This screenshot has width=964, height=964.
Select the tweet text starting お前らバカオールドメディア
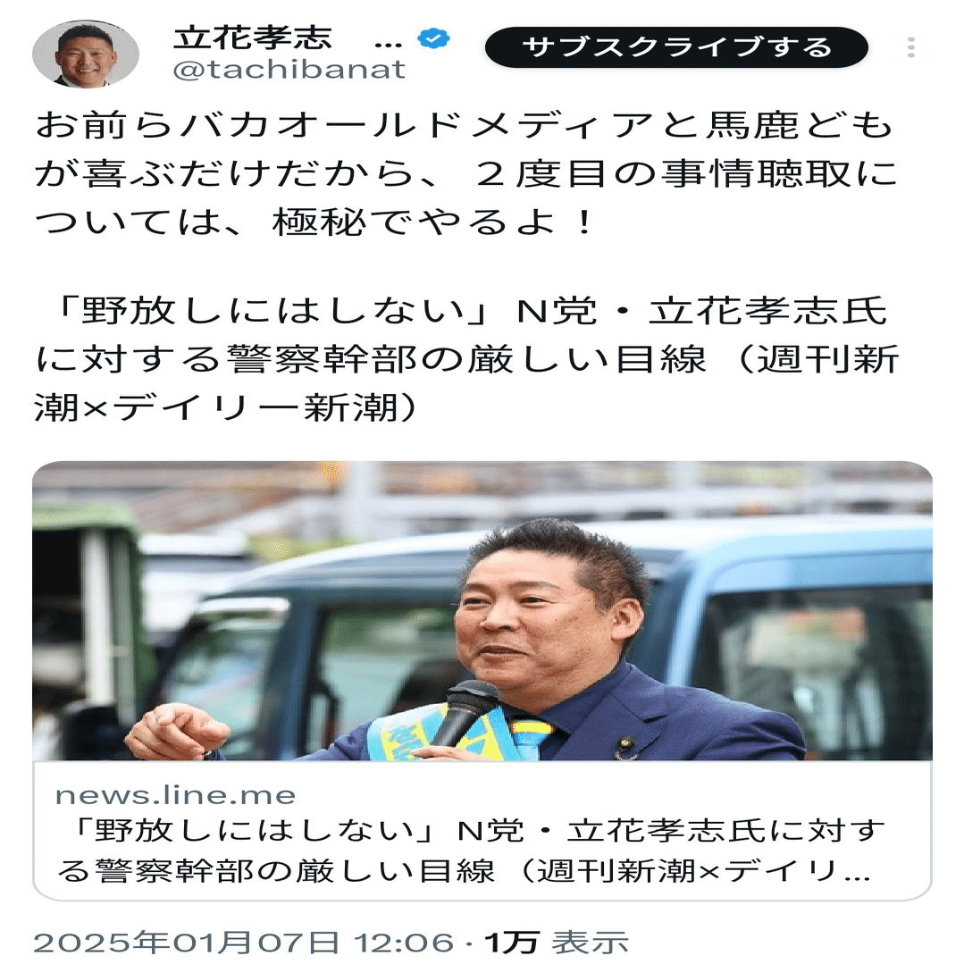click(465, 173)
